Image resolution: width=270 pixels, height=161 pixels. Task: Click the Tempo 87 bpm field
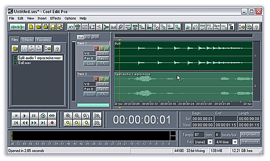coord(199,135)
